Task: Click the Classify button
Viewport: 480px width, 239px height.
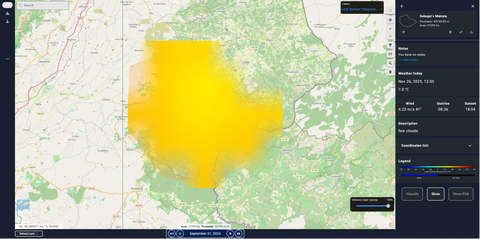Action: (x=412, y=194)
